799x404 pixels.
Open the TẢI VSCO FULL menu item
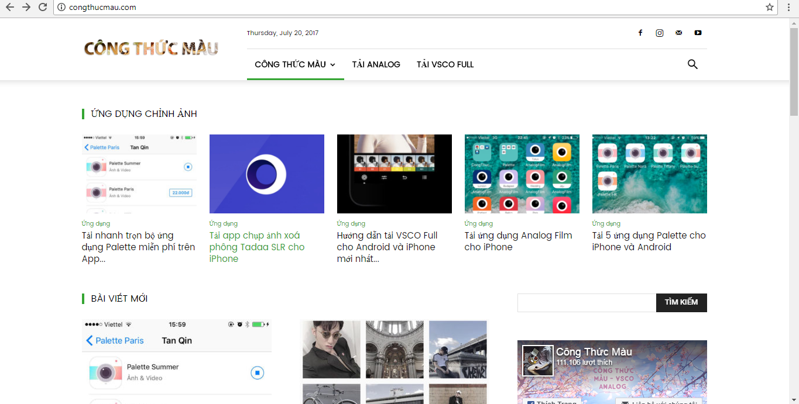tap(445, 64)
